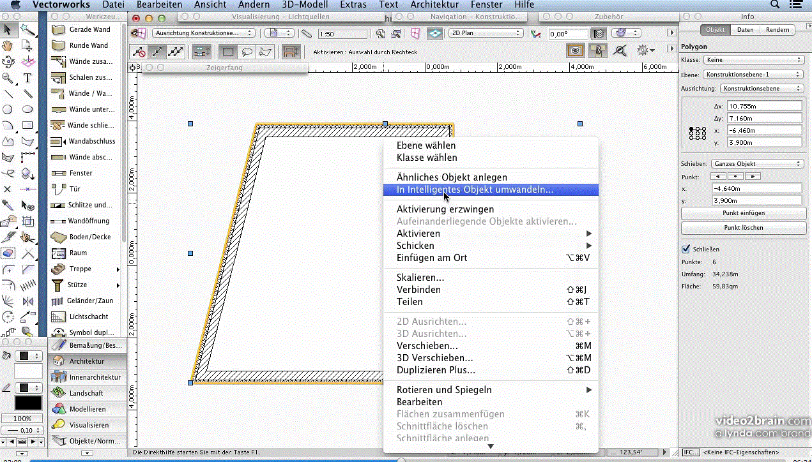Choose 'Duplizieren Plus...' in context menu
The image size is (812, 462).
[491, 370]
